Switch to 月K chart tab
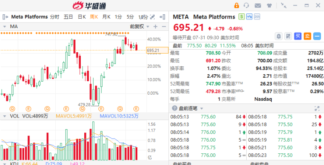Screen dimensions: 324x165 pyautogui.click(x=106, y=17)
